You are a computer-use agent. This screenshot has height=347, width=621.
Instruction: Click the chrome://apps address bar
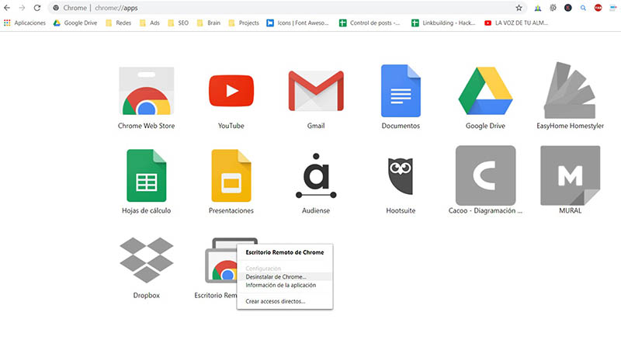click(287, 8)
